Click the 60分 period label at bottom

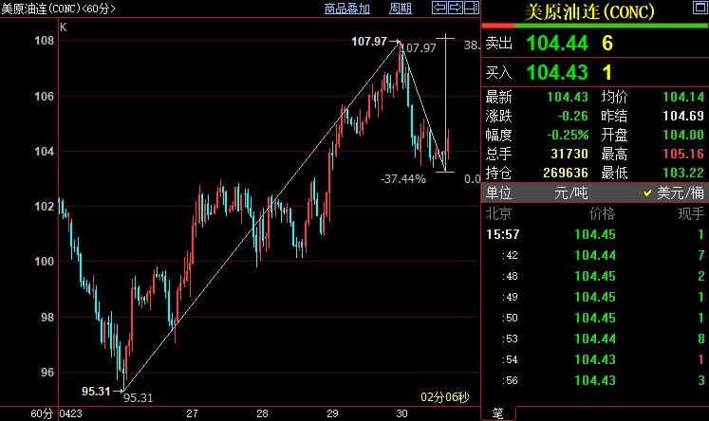42,413
